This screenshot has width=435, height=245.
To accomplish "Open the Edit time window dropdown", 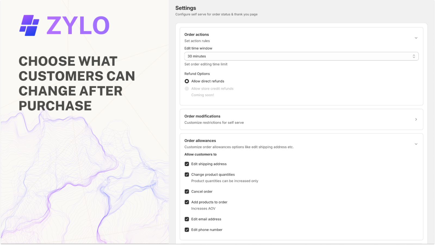I will coord(301,56).
